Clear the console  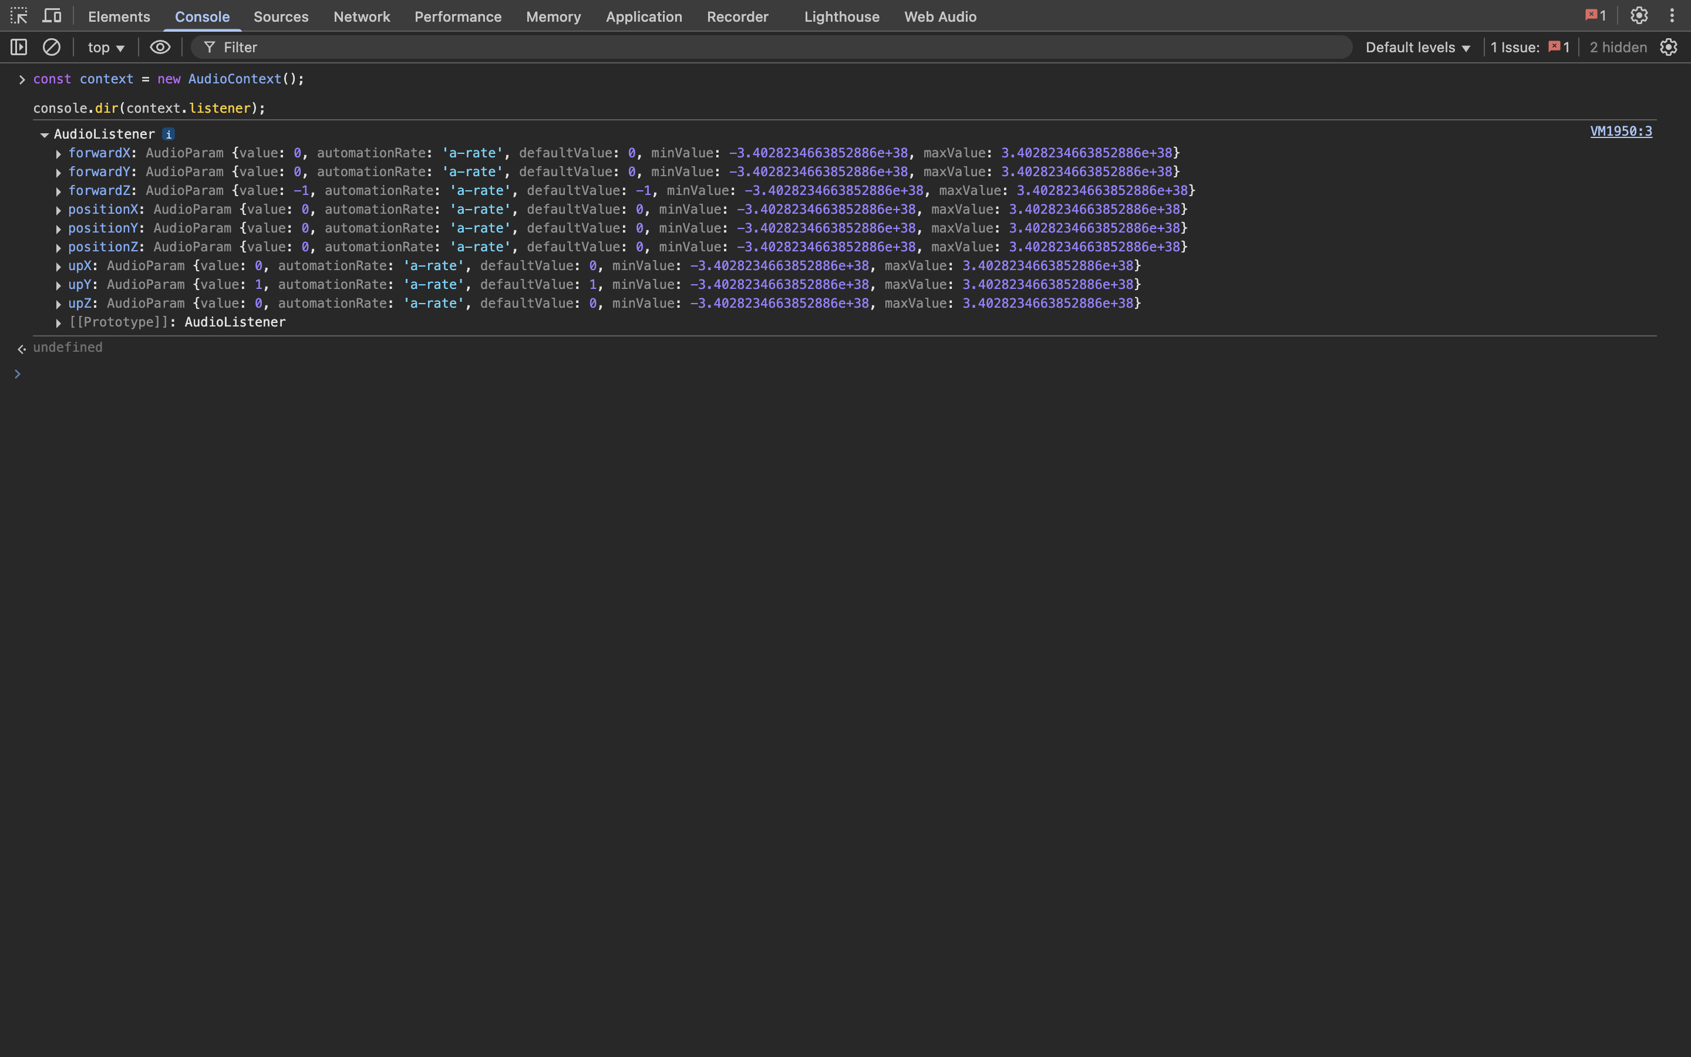[52, 47]
